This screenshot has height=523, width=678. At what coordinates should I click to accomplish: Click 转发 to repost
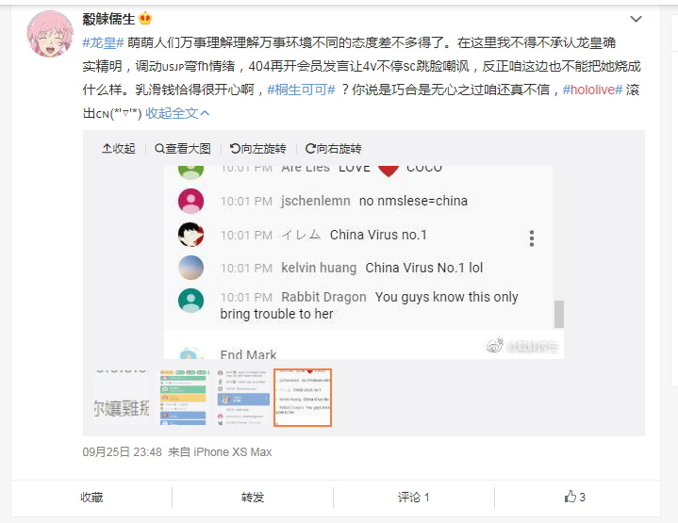click(253, 498)
